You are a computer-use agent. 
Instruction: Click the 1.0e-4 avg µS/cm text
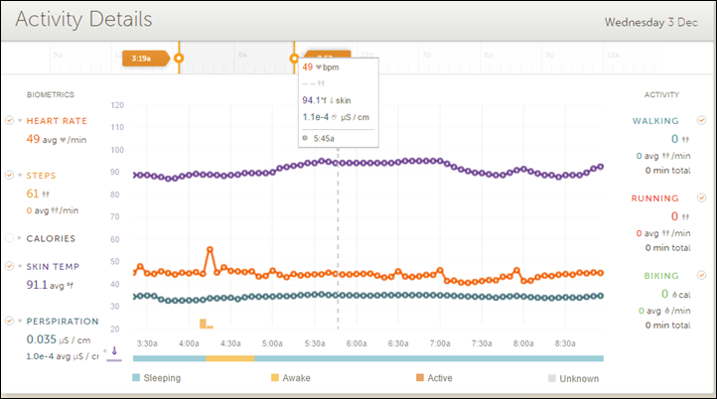pos(63,356)
